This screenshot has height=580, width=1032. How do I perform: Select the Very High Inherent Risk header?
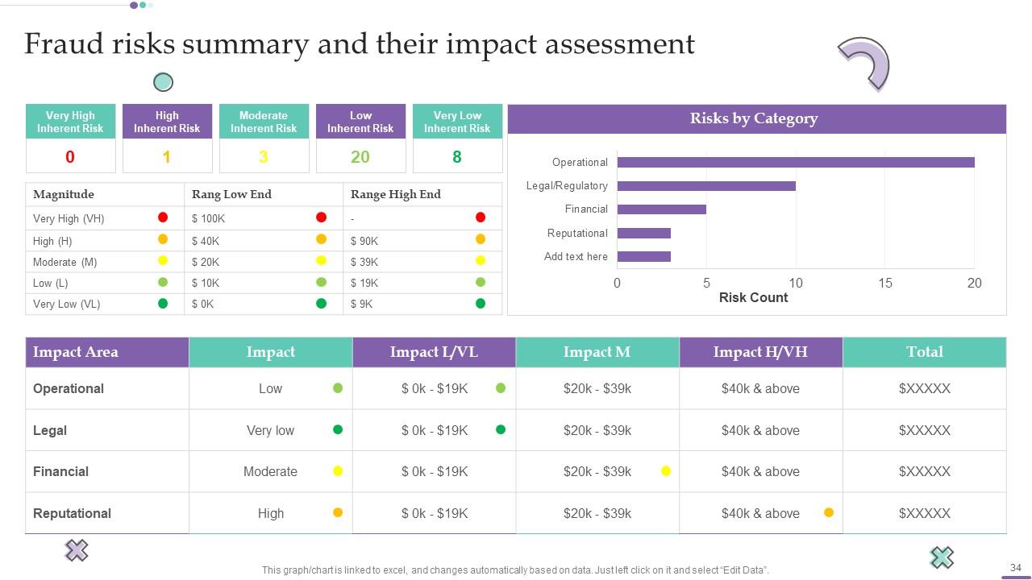[x=70, y=122]
